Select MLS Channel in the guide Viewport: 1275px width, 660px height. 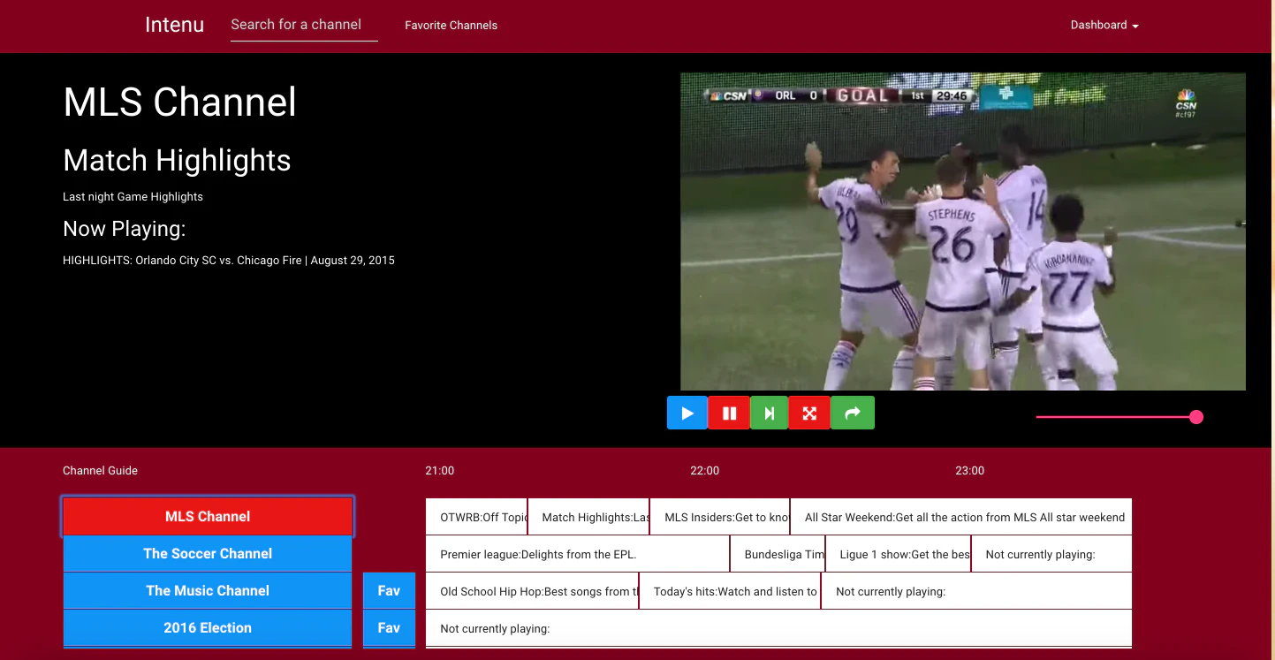tap(208, 516)
